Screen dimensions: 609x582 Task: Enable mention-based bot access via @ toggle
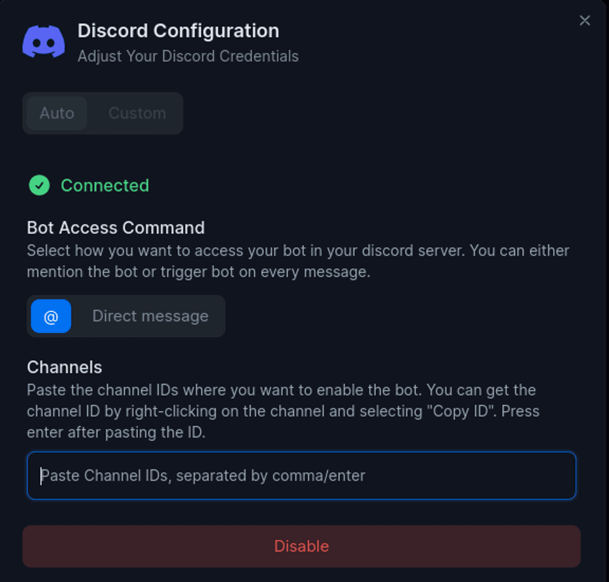[50, 316]
